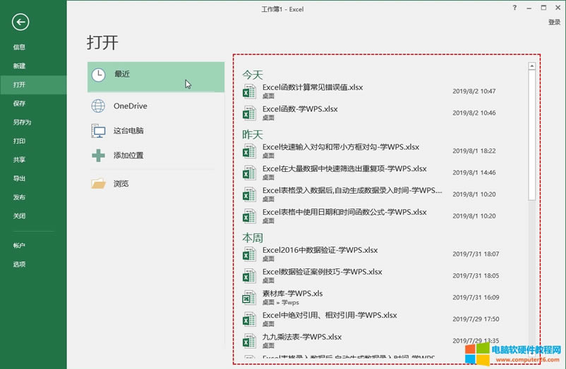Click the 登录 sign-in link
This screenshot has height=369, width=566.
pos(554,22)
